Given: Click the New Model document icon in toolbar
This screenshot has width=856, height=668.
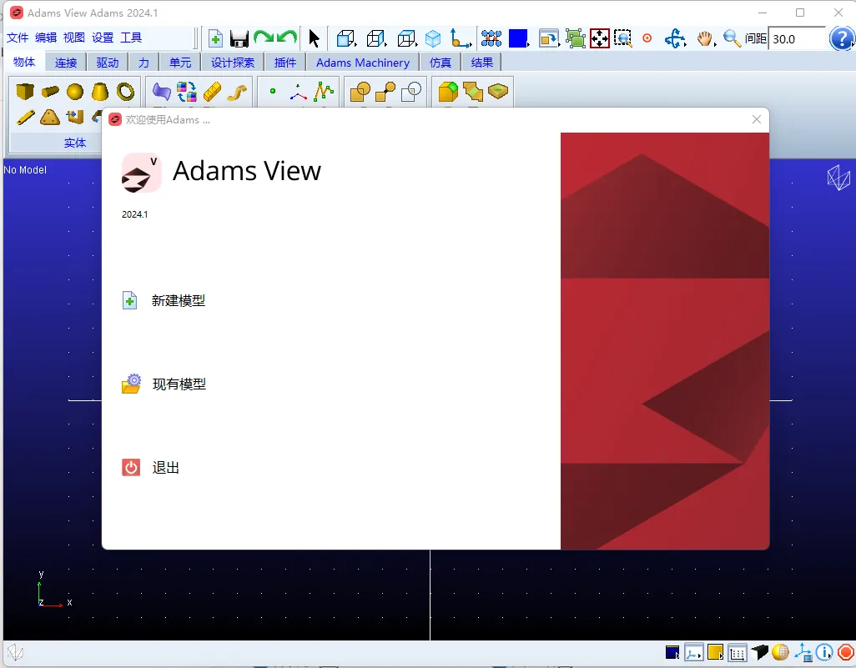Looking at the screenshot, I should (215, 38).
